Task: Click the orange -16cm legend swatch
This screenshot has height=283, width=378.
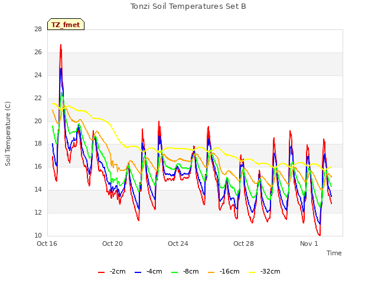Action: 211,272
